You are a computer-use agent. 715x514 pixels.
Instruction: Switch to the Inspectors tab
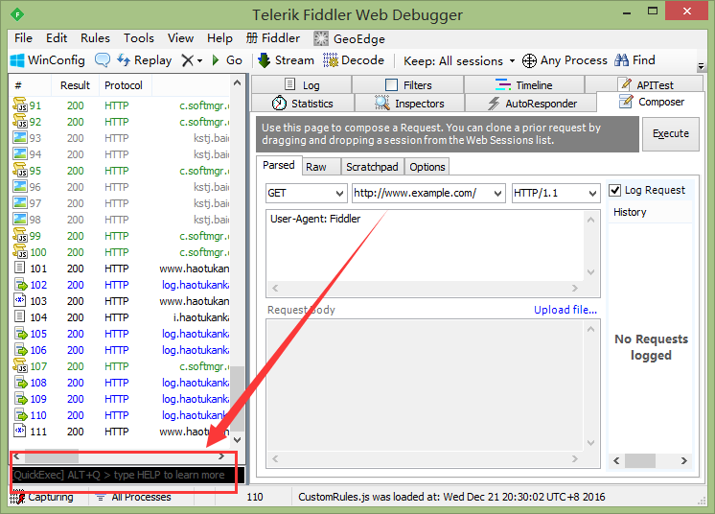click(x=409, y=104)
